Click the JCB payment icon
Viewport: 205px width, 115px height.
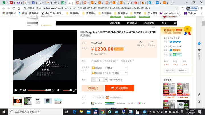(139, 103)
